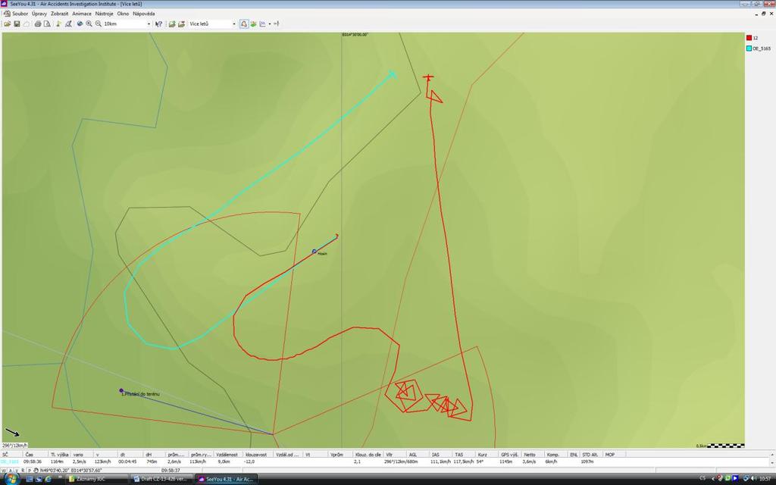Click the Windows Start button
Viewport: 776px width, 485px height.
[x=12, y=479]
